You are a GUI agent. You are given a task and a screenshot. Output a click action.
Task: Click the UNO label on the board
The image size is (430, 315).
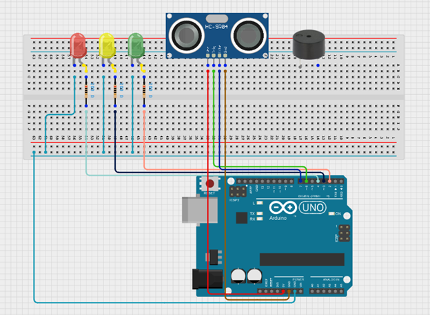point(313,208)
